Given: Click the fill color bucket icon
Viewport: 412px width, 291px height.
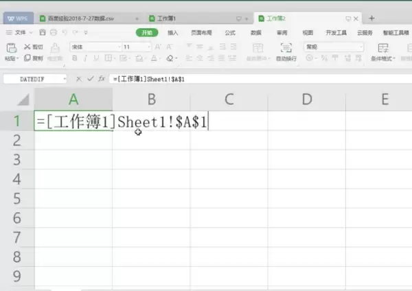Looking at the screenshot, I should pyautogui.click(x=139, y=58).
